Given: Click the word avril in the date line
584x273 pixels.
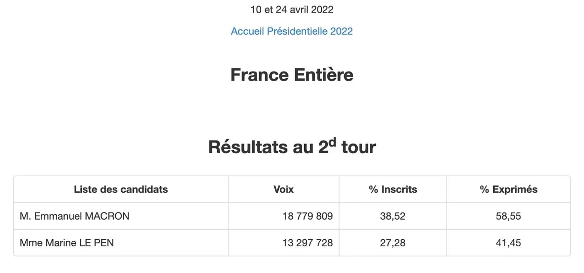Looking at the screenshot, I should pos(300,10).
